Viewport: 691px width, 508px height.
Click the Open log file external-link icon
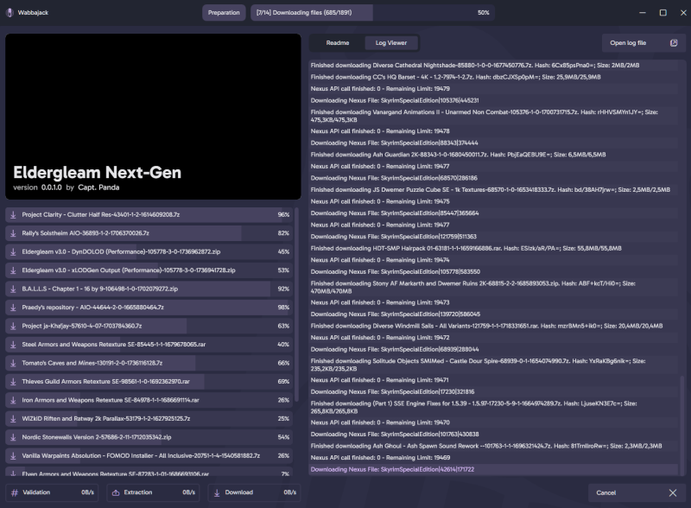(x=674, y=43)
